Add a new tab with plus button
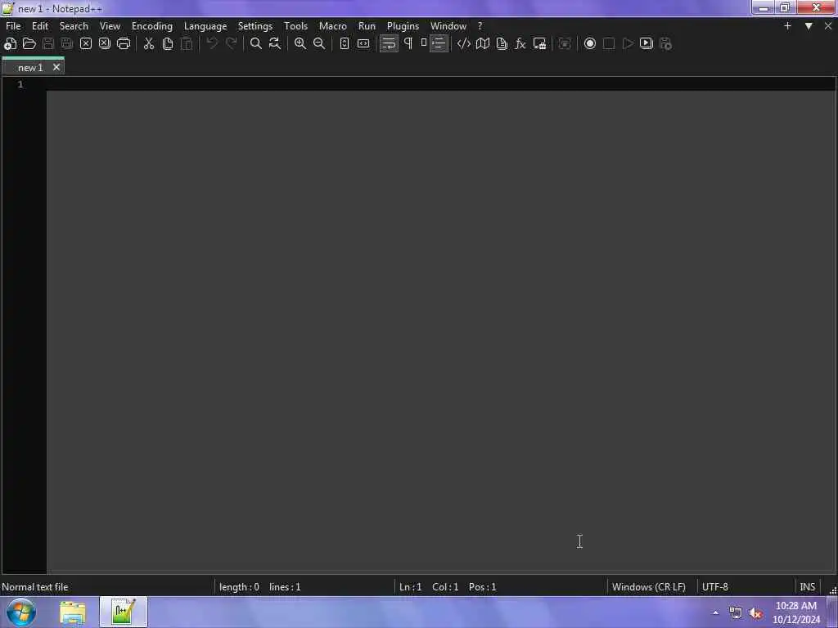Screen dimensions: 838x628 787,25
